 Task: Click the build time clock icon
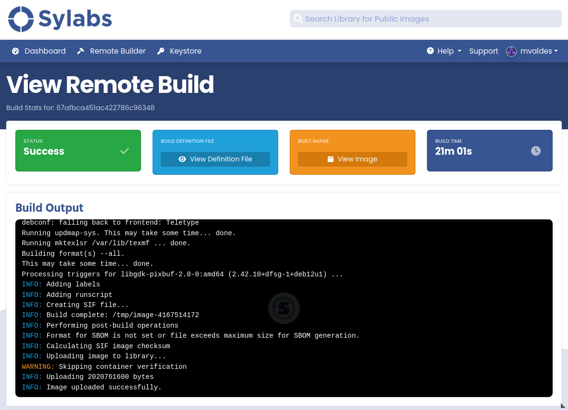536,151
